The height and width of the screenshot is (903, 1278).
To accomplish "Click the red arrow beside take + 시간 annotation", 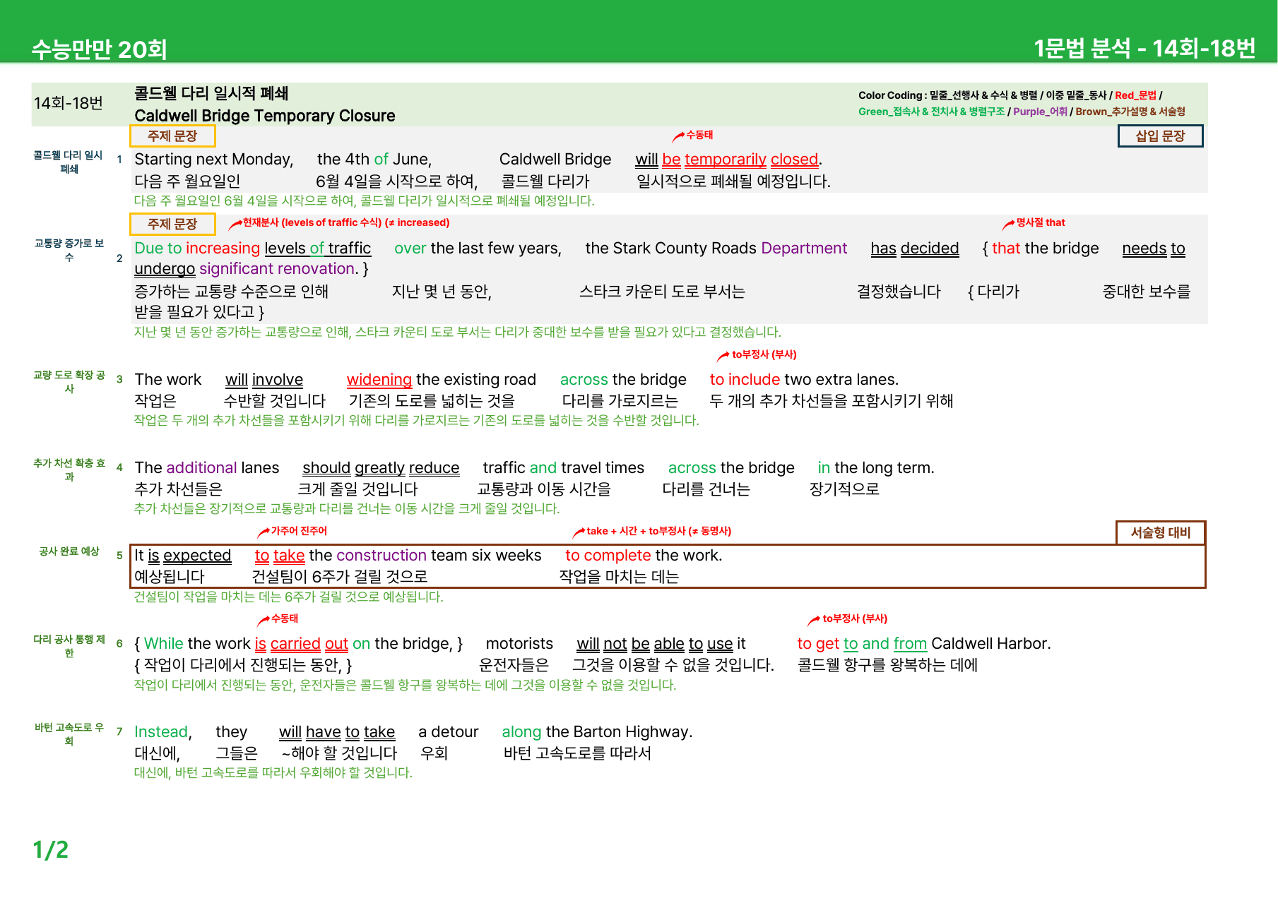I will (x=579, y=532).
